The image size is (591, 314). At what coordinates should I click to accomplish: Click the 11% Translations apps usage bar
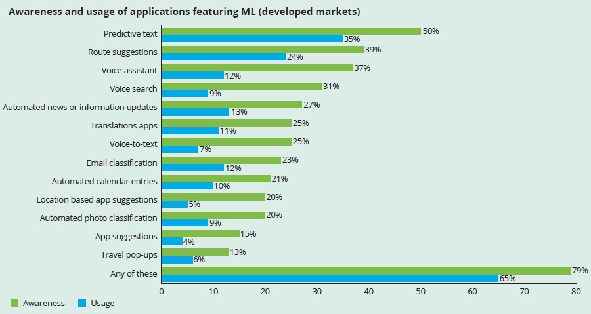click(x=190, y=130)
